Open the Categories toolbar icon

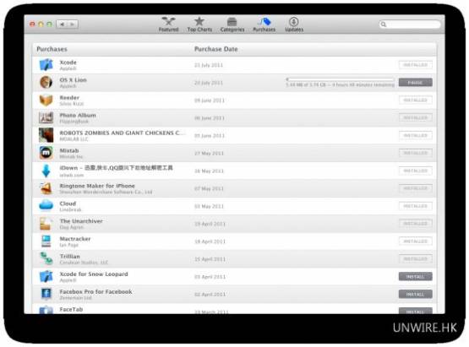232,21
